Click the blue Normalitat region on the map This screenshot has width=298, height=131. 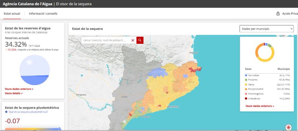coord(158,73)
